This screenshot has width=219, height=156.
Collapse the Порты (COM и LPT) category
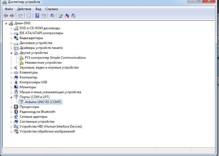(11, 97)
